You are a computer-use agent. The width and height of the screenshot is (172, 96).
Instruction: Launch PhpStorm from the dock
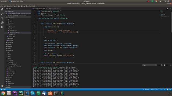[15, 93]
